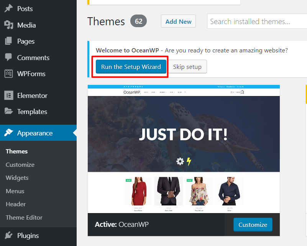Open the Plugins menu
This screenshot has height=246, width=307.
[38, 236]
